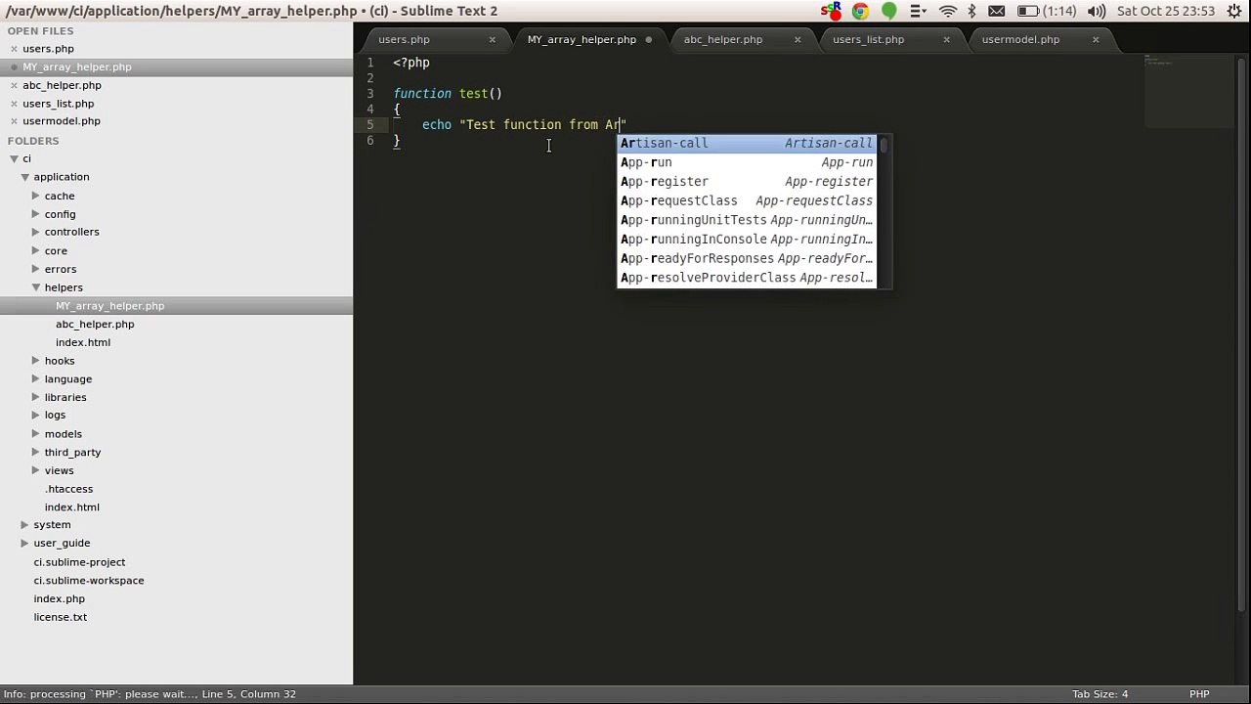1251x704 pixels.
Task: Choose App-run autocomplete suggestion
Action: (x=747, y=162)
